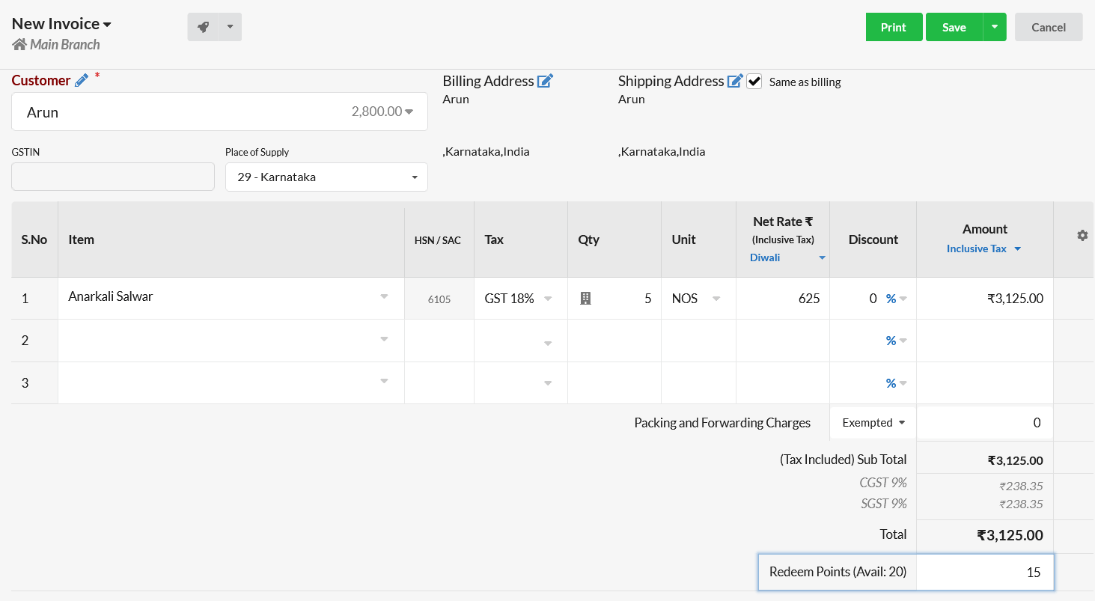1095x601 pixels.
Task: Toggle Same as billing checkbox
Action: click(754, 82)
